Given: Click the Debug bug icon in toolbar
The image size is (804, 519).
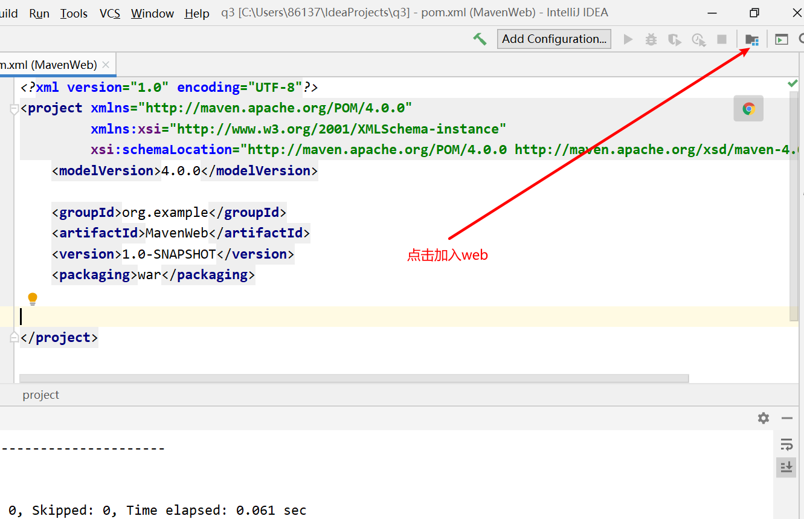Looking at the screenshot, I should tap(651, 39).
